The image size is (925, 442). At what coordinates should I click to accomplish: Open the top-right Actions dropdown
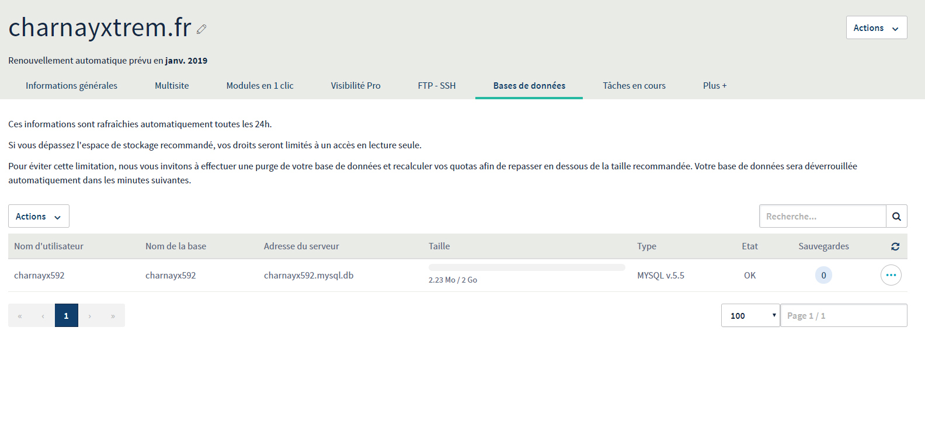tap(876, 27)
